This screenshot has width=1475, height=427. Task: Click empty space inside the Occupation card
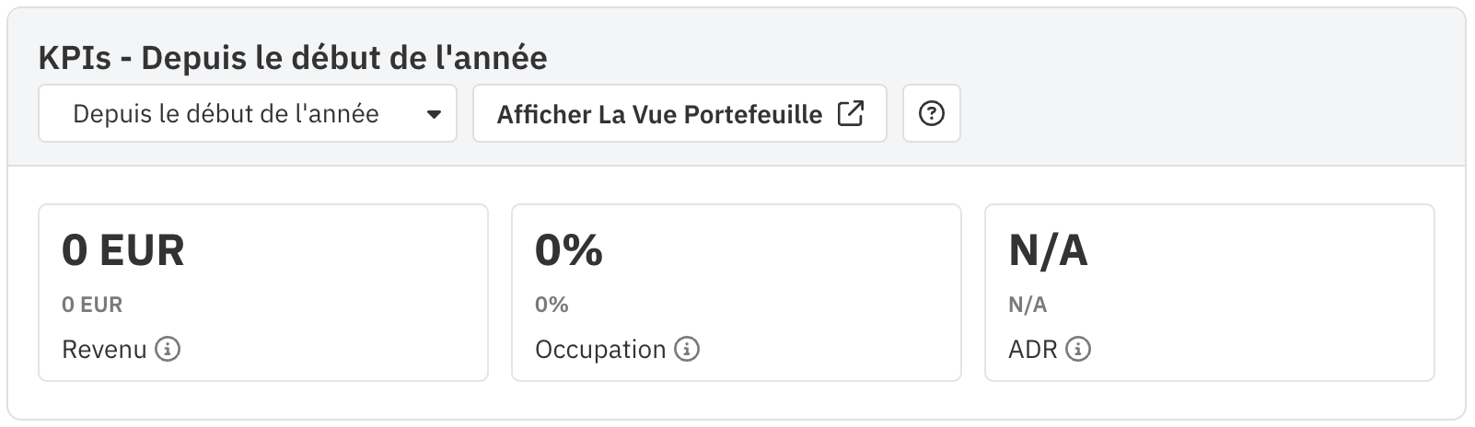tap(810, 294)
